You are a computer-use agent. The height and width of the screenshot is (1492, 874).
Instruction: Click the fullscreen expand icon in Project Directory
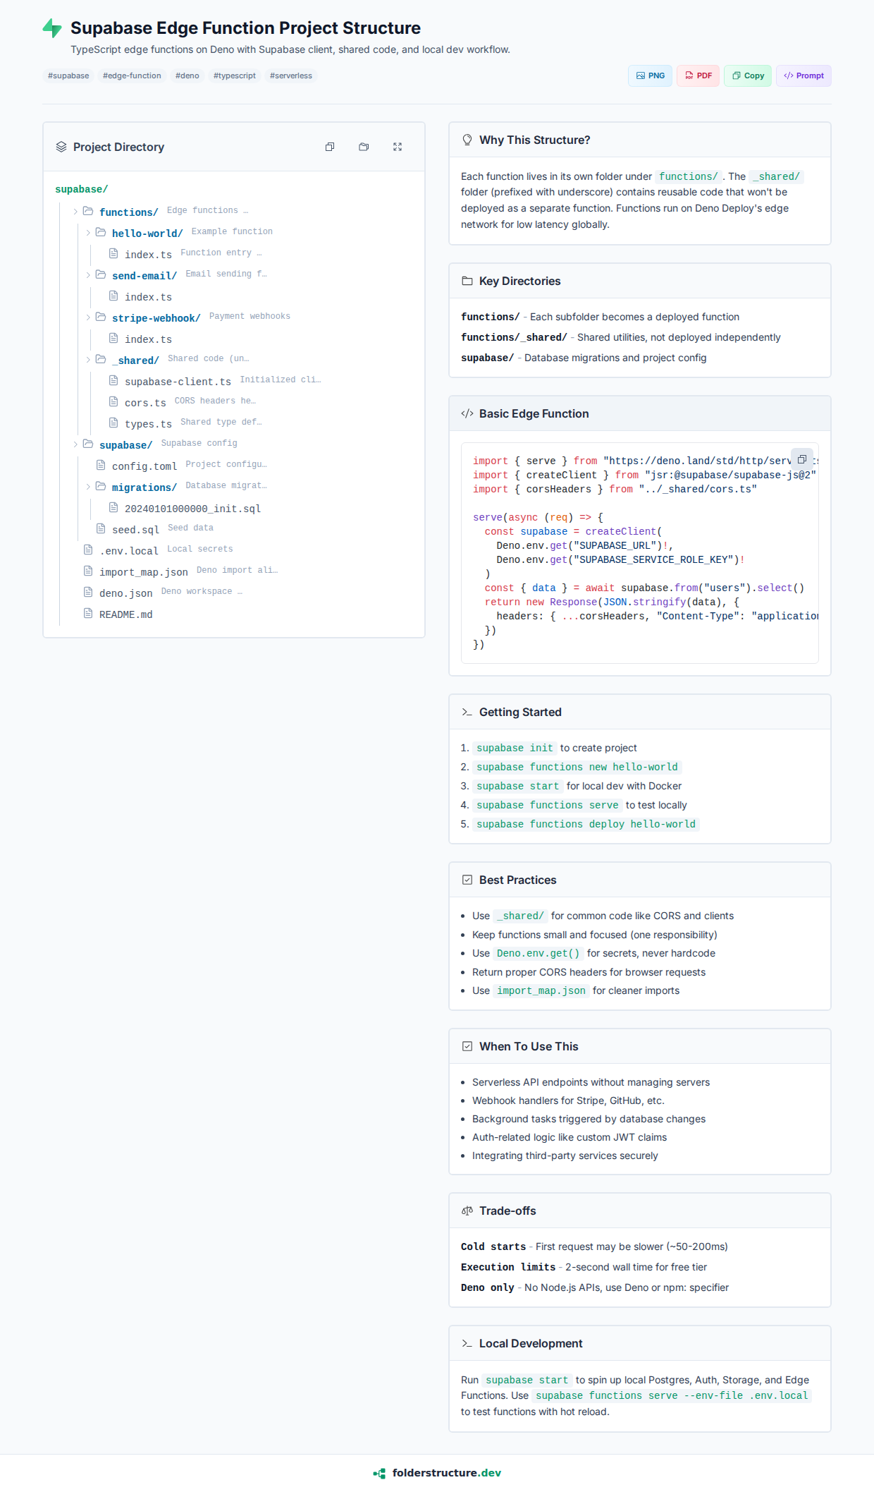coord(398,147)
